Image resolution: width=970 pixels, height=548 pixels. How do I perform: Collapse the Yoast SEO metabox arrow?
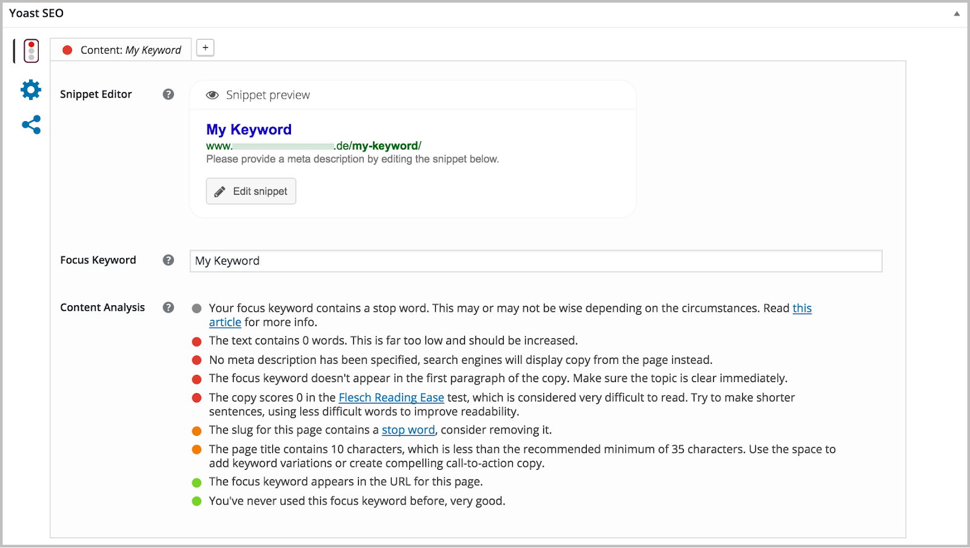(x=957, y=13)
